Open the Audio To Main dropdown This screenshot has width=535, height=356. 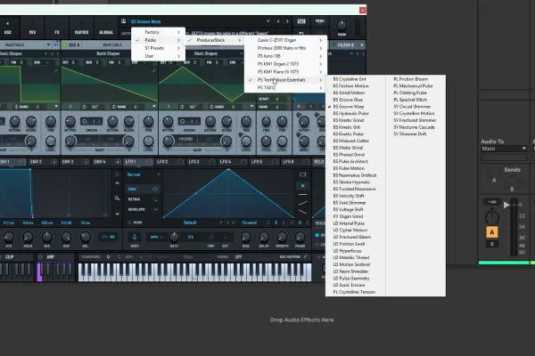[x=504, y=149]
